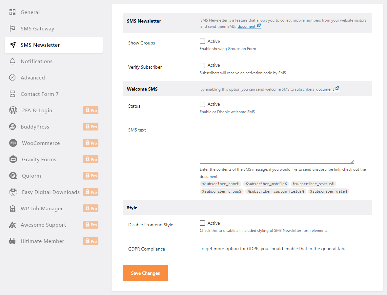Activate the Welcome SMS Status checkbox
The height and width of the screenshot is (295, 387).
pos(202,104)
